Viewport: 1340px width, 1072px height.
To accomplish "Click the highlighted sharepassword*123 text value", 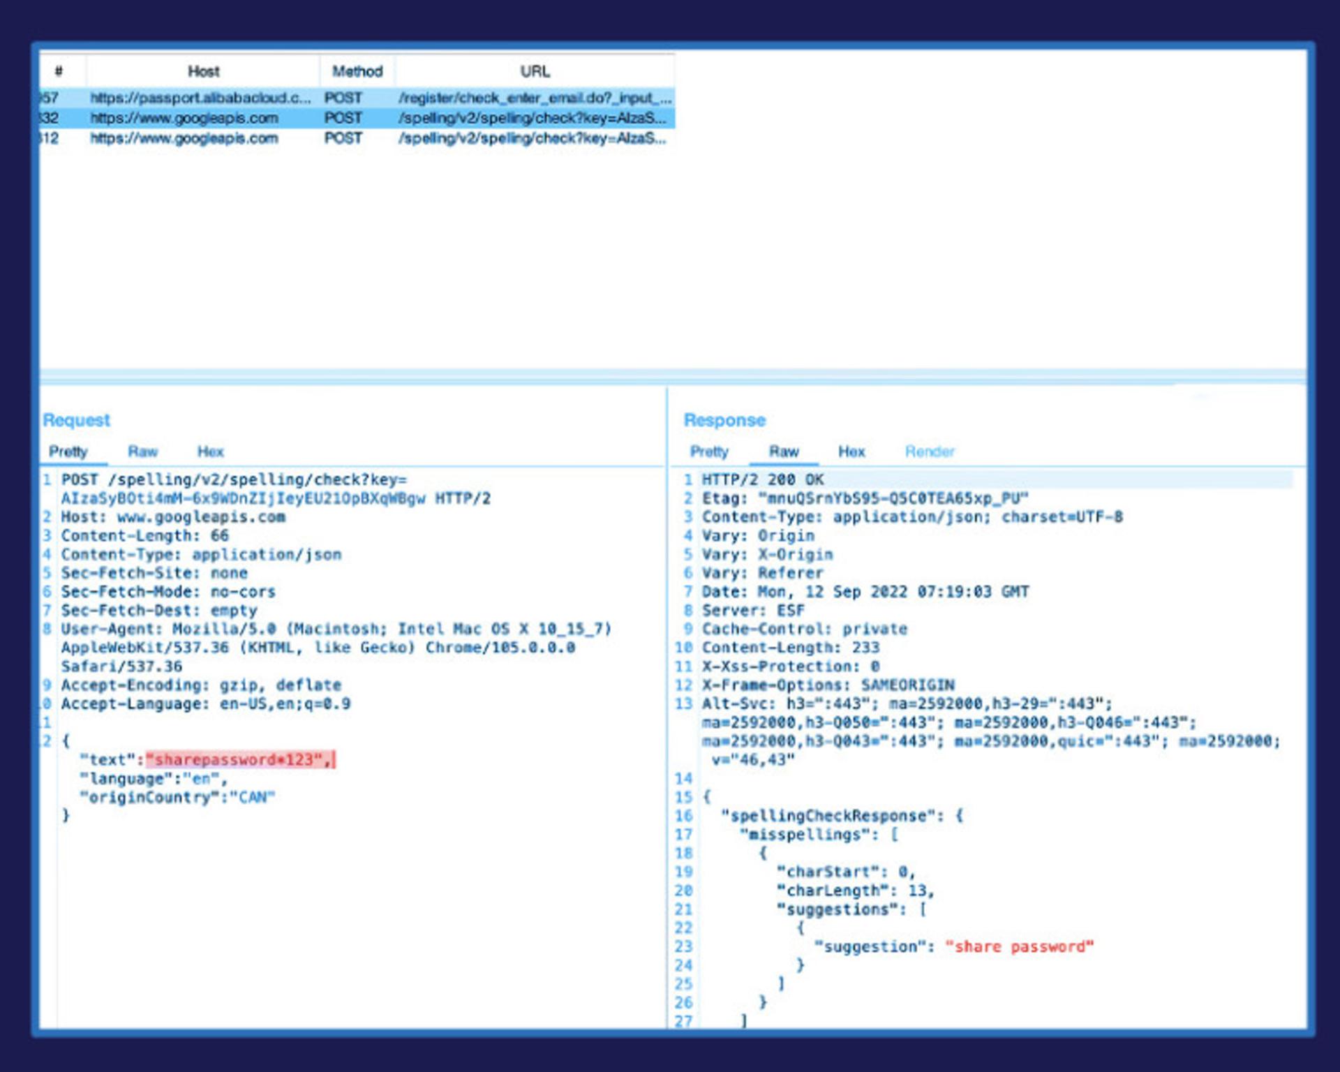I will (240, 759).
